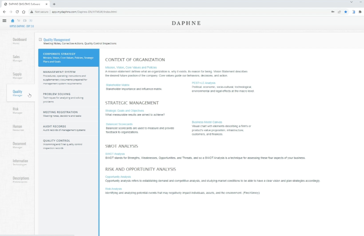The image size is (364, 236).
Task: Open Risk Manager in the sidebar
Action: point(17,110)
